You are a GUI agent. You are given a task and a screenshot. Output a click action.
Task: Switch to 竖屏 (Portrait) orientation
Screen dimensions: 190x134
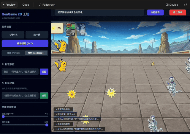(14, 53)
